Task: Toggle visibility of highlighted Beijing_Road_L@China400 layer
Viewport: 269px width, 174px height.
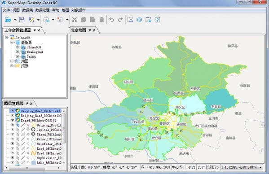Action: coord(12,111)
